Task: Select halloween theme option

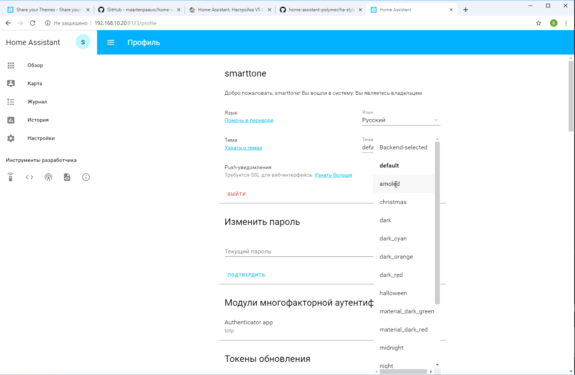Action: [403, 293]
